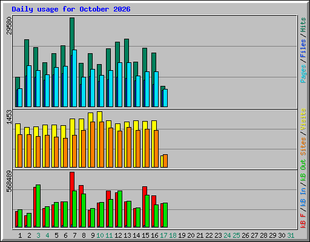Click the "Pages" legend label
310x242 pixels.
coord(303,74)
